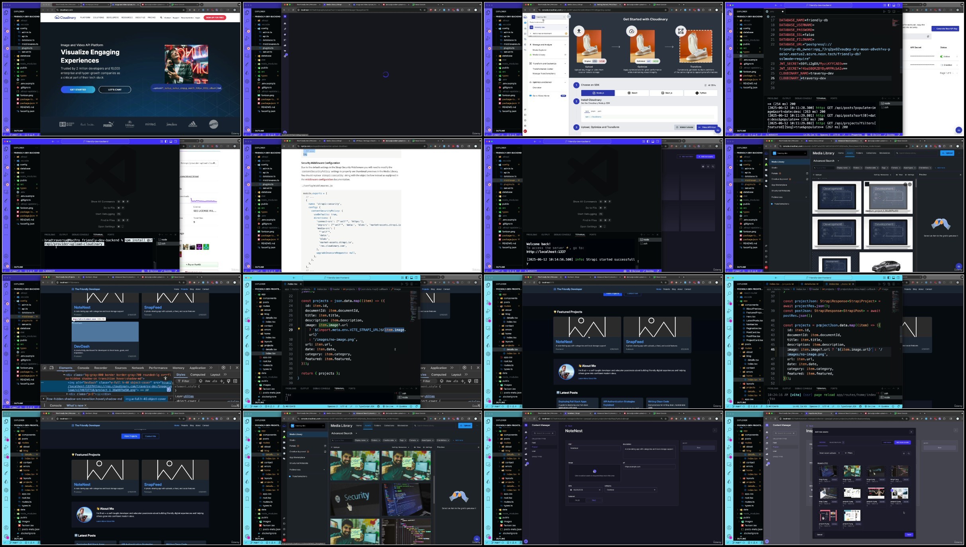Image resolution: width=966 pixels, height=547 pixels.
Task: Open the Computed tab in DevDash Styles pane
Action: coord(198,374)
